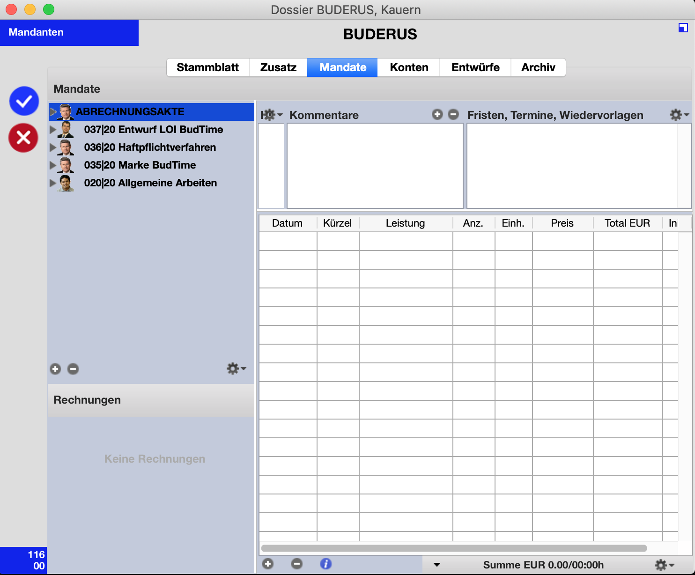This screenshot has height=575, width=695.
Task: Click the Summe EUR 0.00/00:00h text
Action: pos(543,565)
